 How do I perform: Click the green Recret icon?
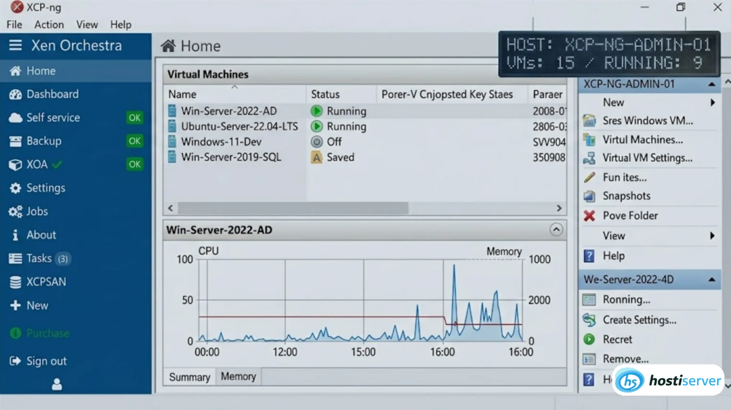click(x=589, y=340)
